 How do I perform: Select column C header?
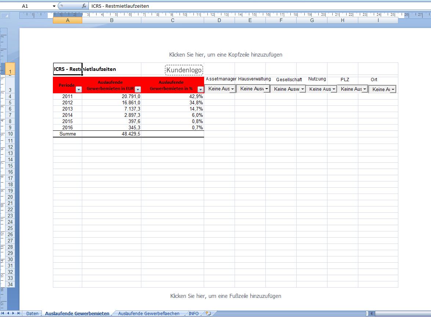coord(173,20)
